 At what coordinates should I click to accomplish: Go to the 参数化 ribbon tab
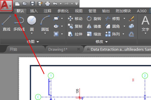click(x=63, y=11)
